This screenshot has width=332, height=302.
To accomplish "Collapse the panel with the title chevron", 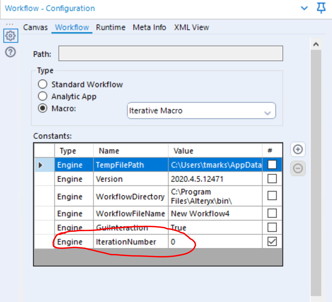I will [305, 8].
